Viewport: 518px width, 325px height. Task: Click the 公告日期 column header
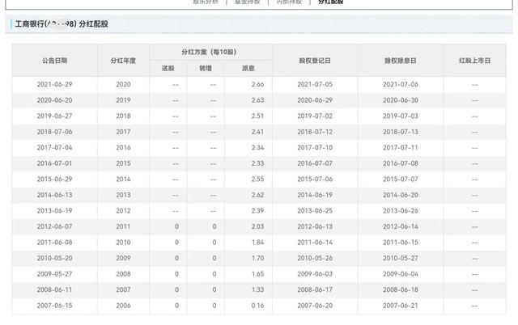point(54,61)
